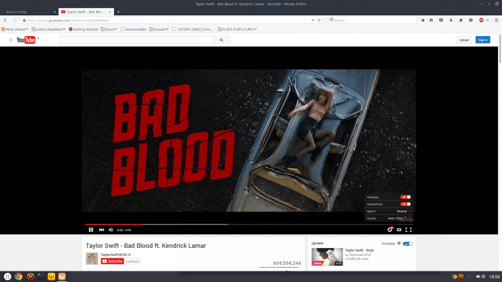The width and height of the screenshot is (502, 282).
Task: Expand Latest Headlines bookmark folder
Action: click(48, 29)
